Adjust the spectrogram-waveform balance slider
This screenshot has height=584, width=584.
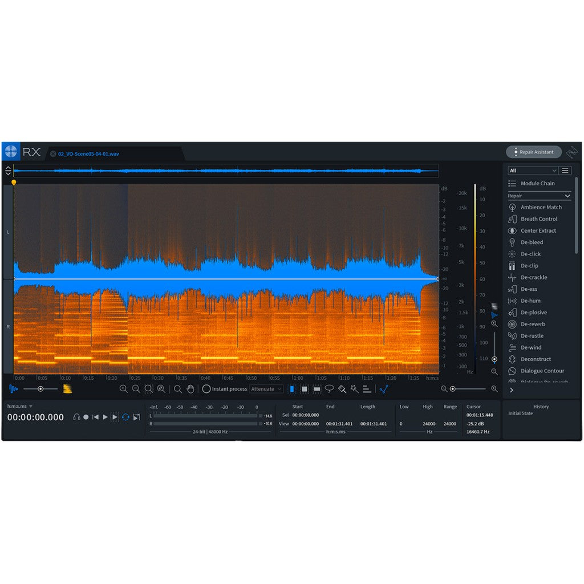40,389
